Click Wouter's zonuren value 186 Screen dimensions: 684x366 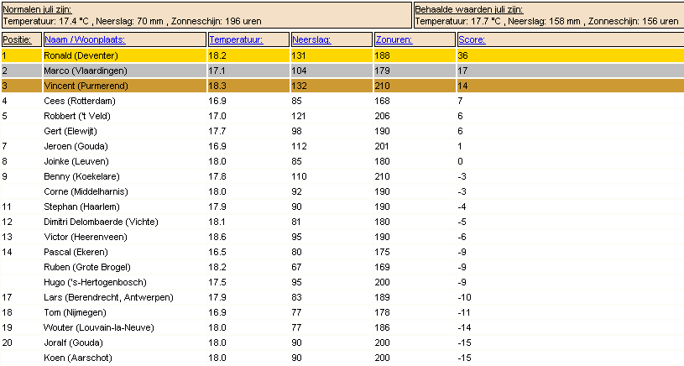[382, 327]
